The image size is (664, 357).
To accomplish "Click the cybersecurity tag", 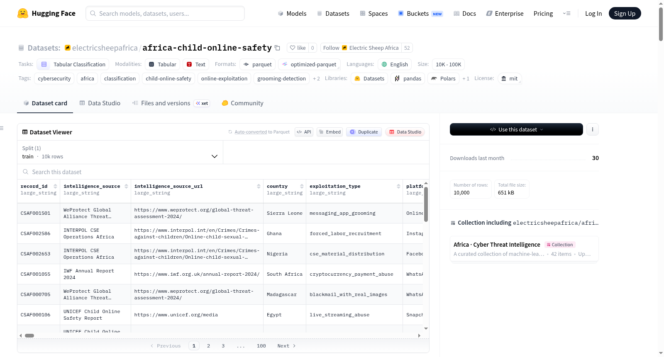I will click(x=54, y=78).
